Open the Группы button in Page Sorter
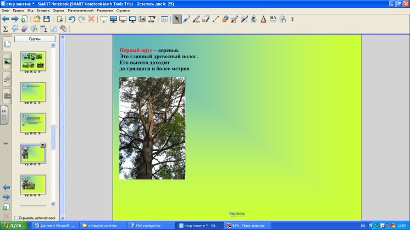This screenshot has height=230, width=410. pos(35,39)
